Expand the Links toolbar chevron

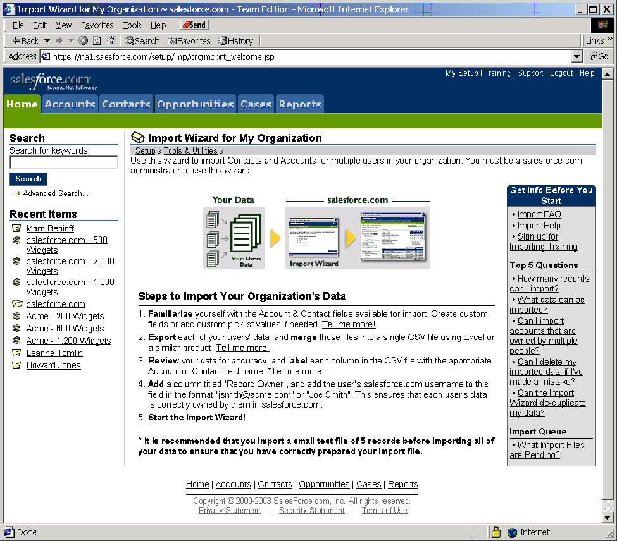click(x=609, y=39)
